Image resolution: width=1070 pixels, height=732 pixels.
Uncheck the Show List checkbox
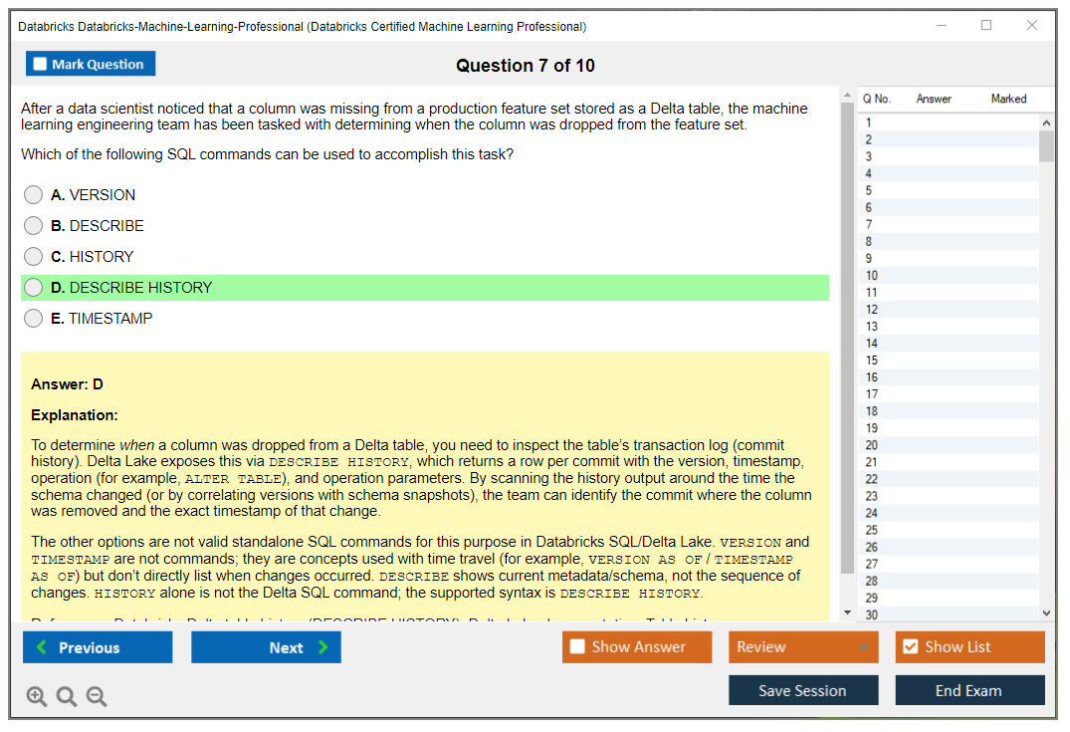(x=910, y=647)
